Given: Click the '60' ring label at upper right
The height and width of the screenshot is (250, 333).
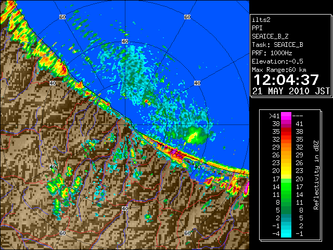Looking at the screenshot, I should 187,17.
